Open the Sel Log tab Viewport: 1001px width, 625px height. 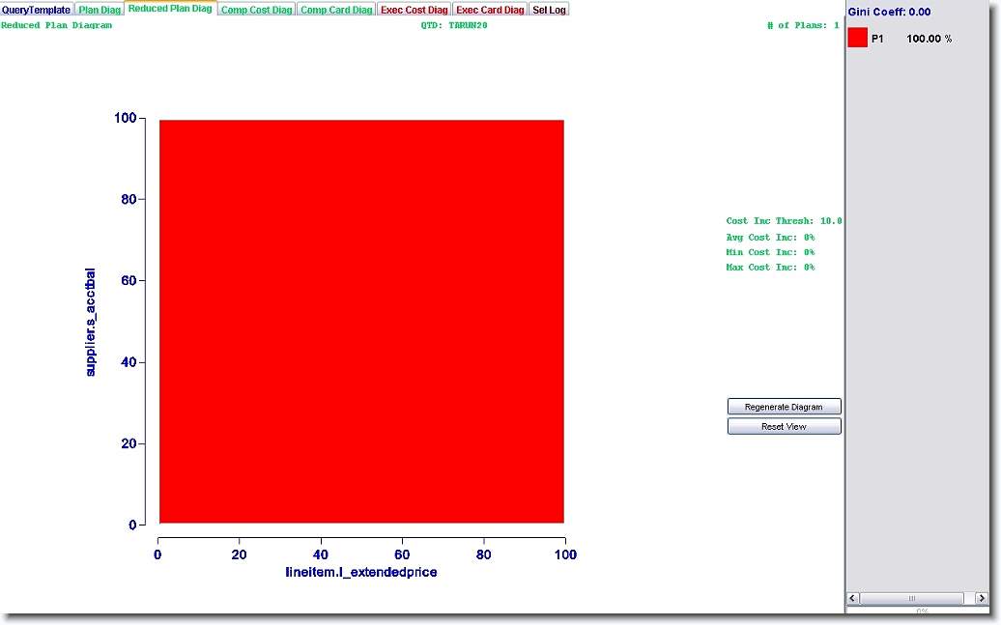549,10
